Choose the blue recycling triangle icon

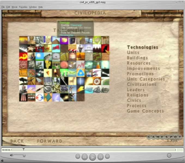tap(80, 73)
